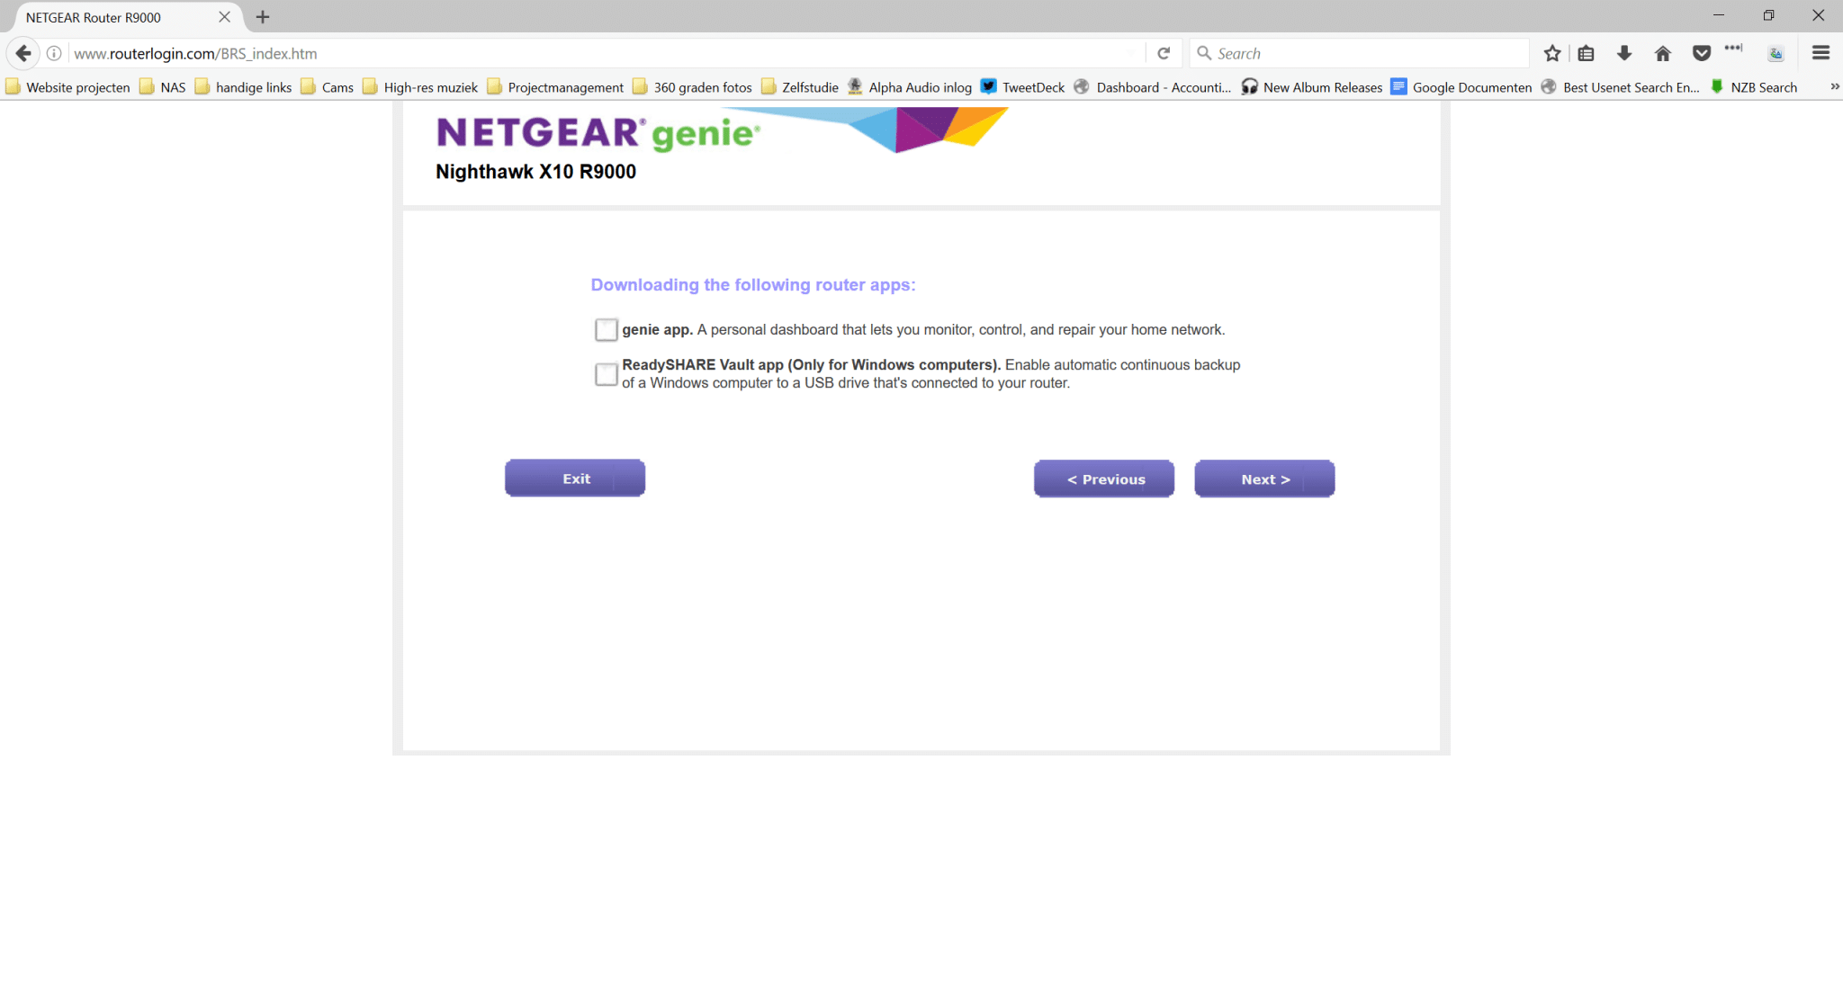Open the Google Documenten bookmark
The height and width of the screenshot is (993, 1843).
click(1461, 87)
